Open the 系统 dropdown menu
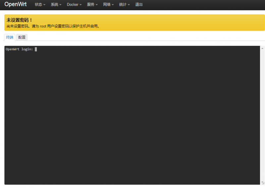The height and width of the screenshot is (188, 265). coord(56,5)
